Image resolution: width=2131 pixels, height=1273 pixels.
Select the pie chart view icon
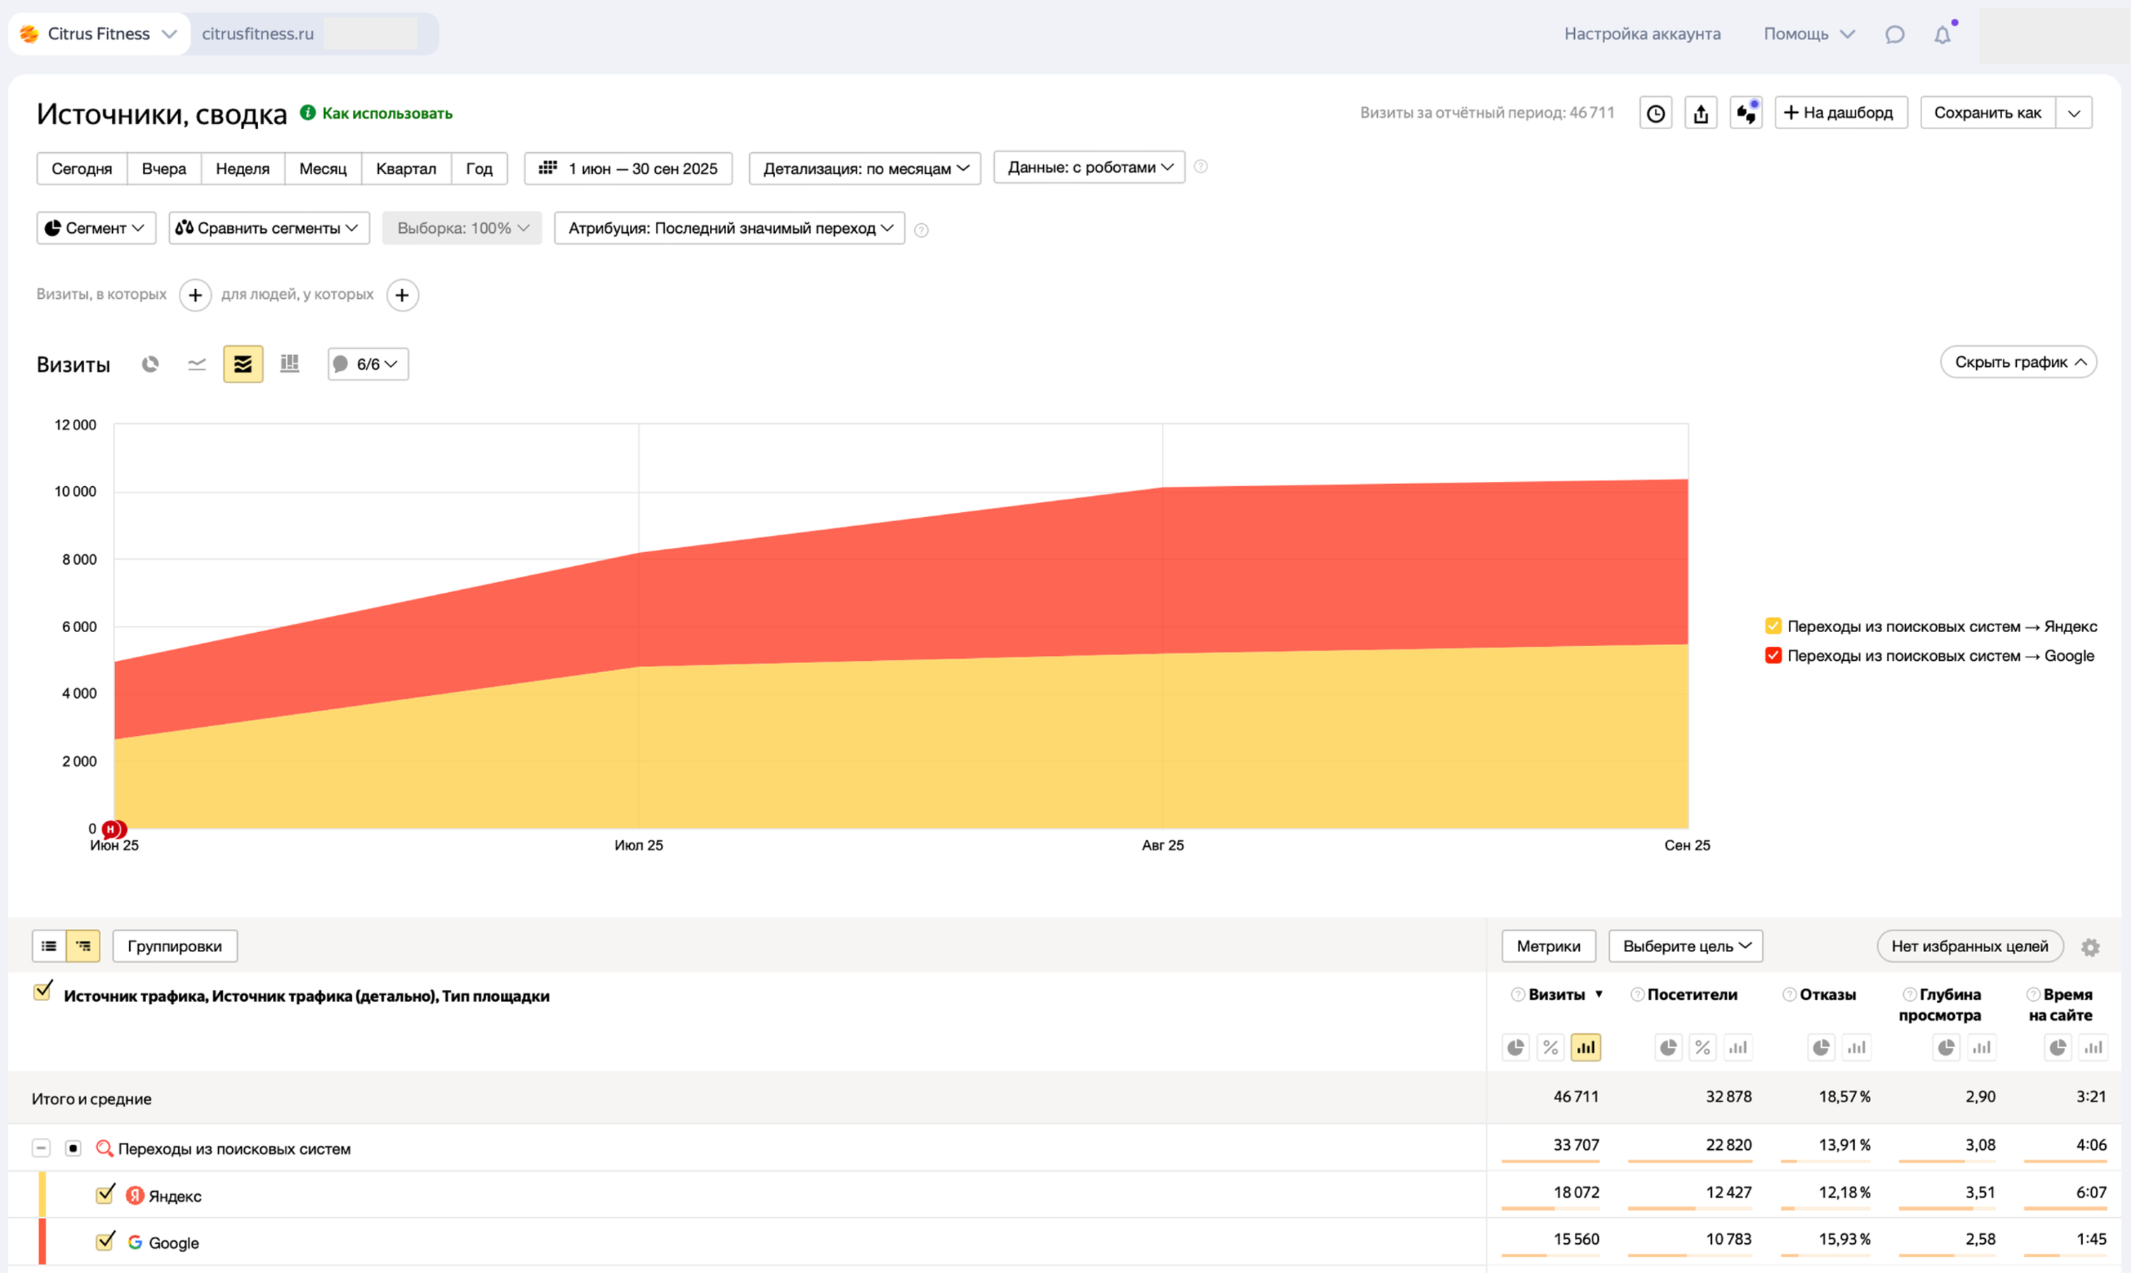(150, 364)
